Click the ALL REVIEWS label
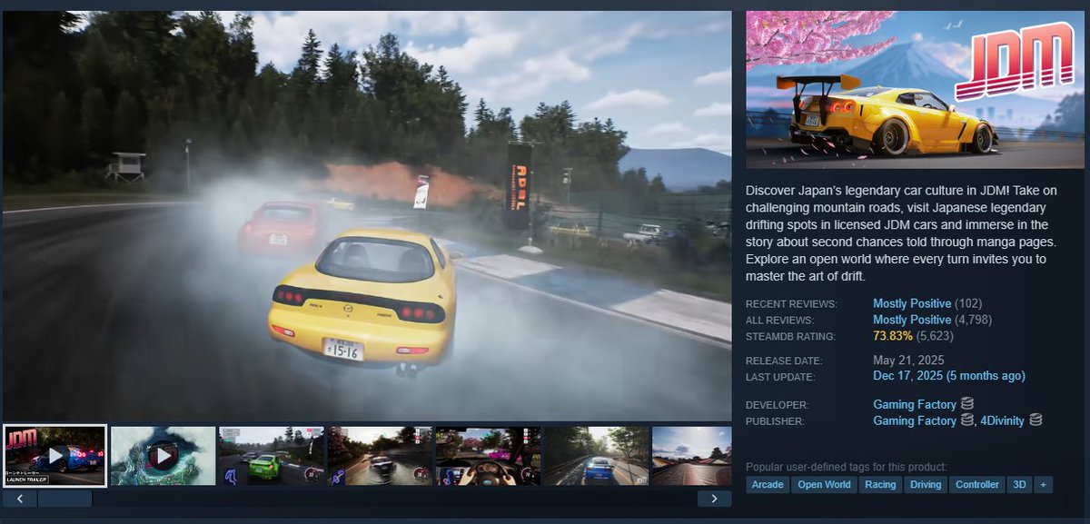The height and width of the screenshot is (524, 1090). pos(778,321)
